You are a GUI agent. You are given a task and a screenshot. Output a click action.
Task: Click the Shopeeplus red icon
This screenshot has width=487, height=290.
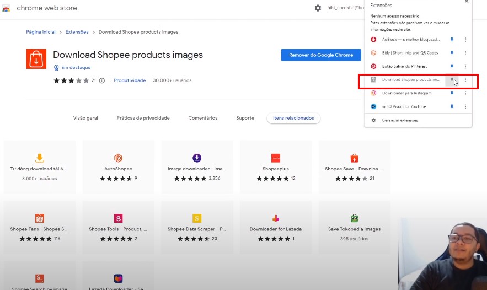276,158
